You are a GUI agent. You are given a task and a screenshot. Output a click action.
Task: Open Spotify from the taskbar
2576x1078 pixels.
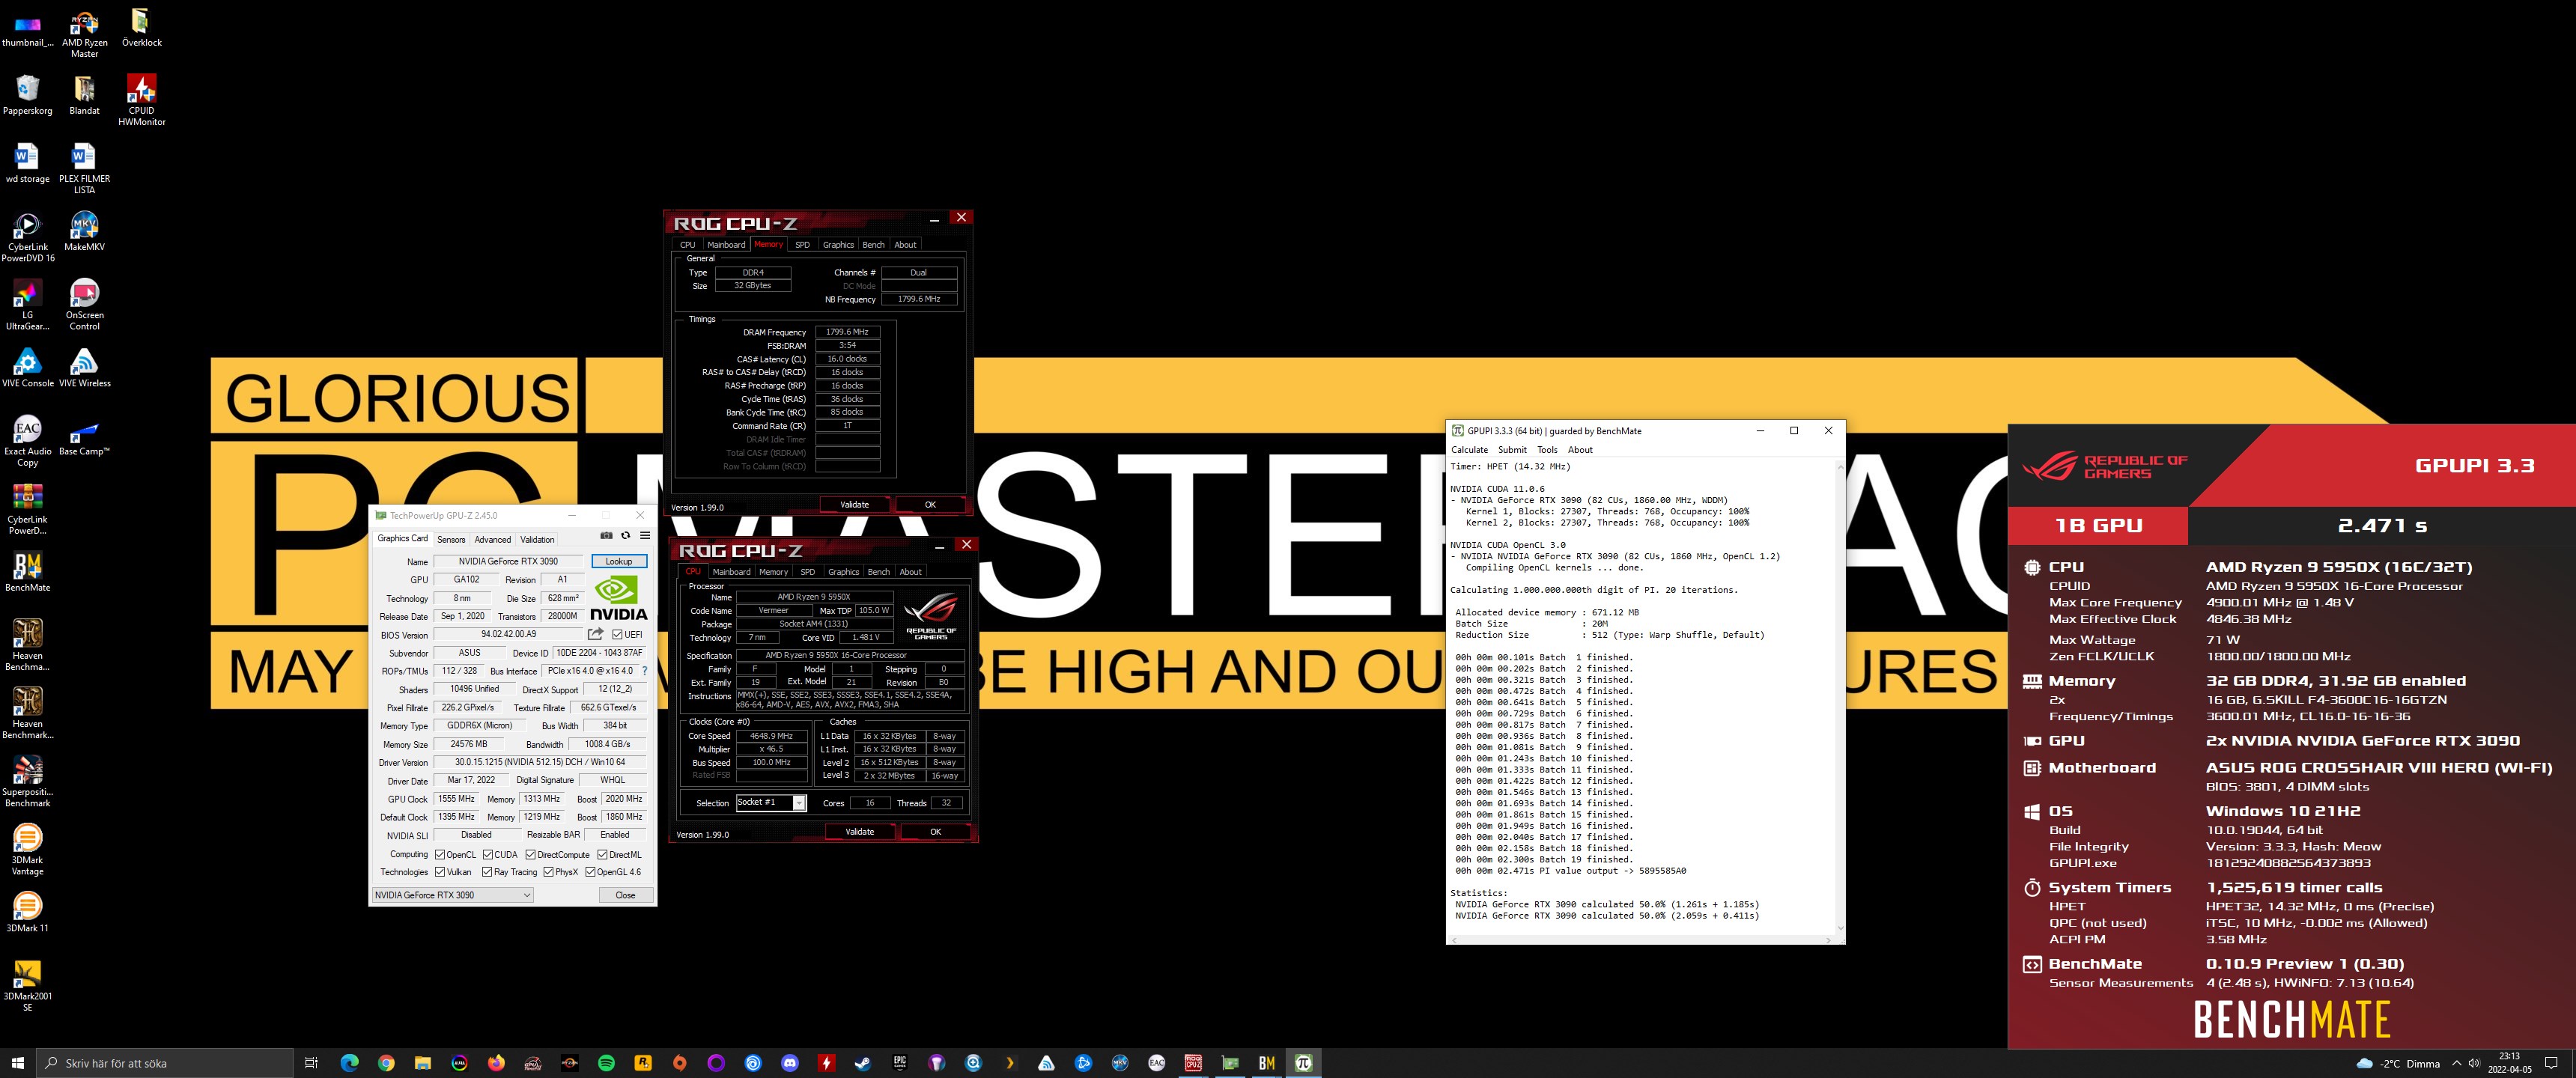click(x=606, y=1063)
